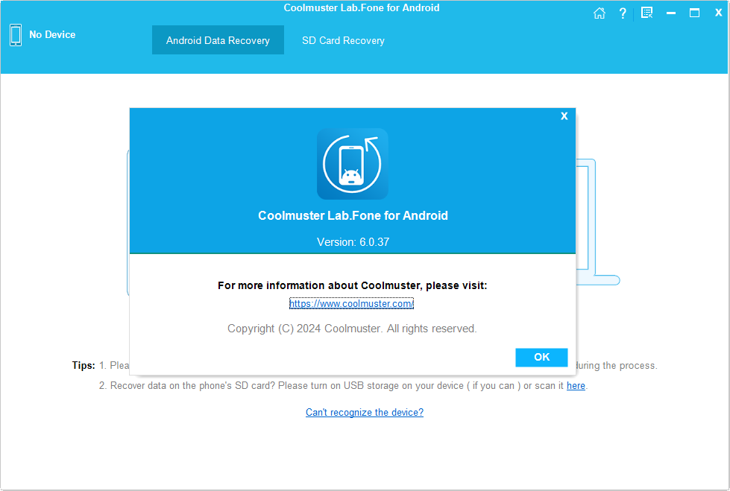Click the "No Device" status text
This screenshot has height=491, width=730.
pos(52,34)
